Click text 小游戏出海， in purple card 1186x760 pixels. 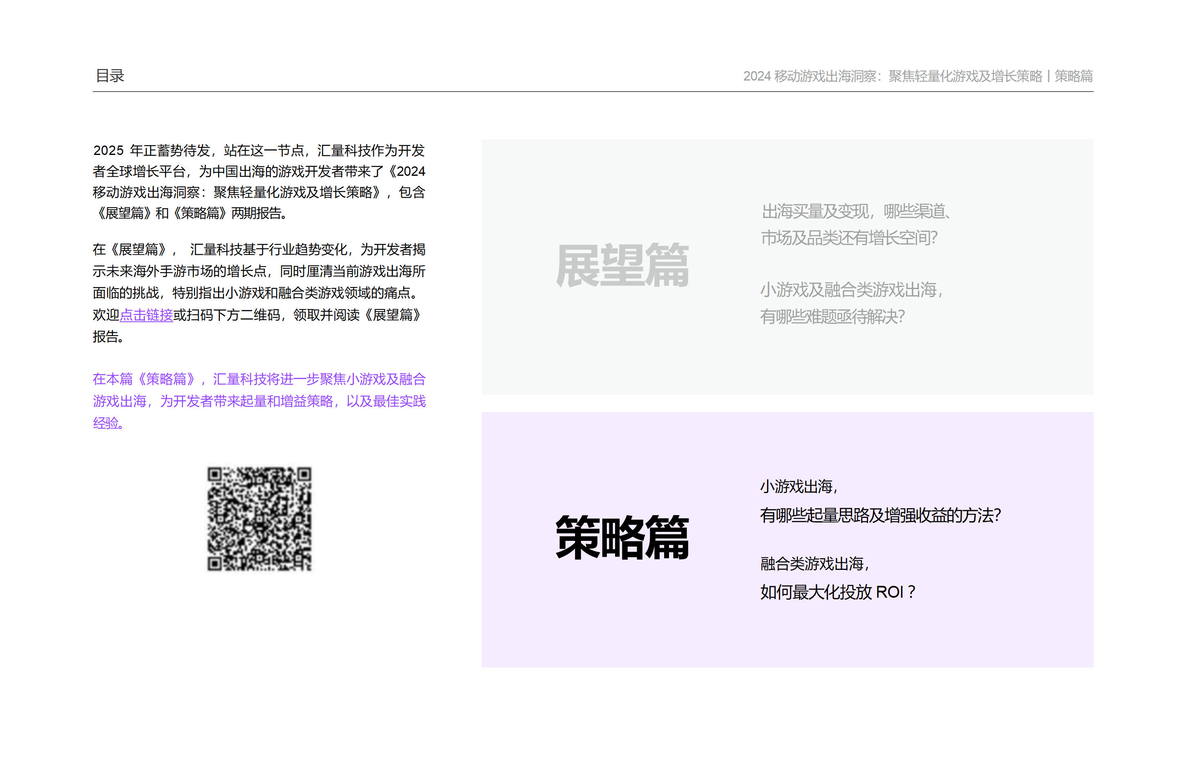pos(799,486)
